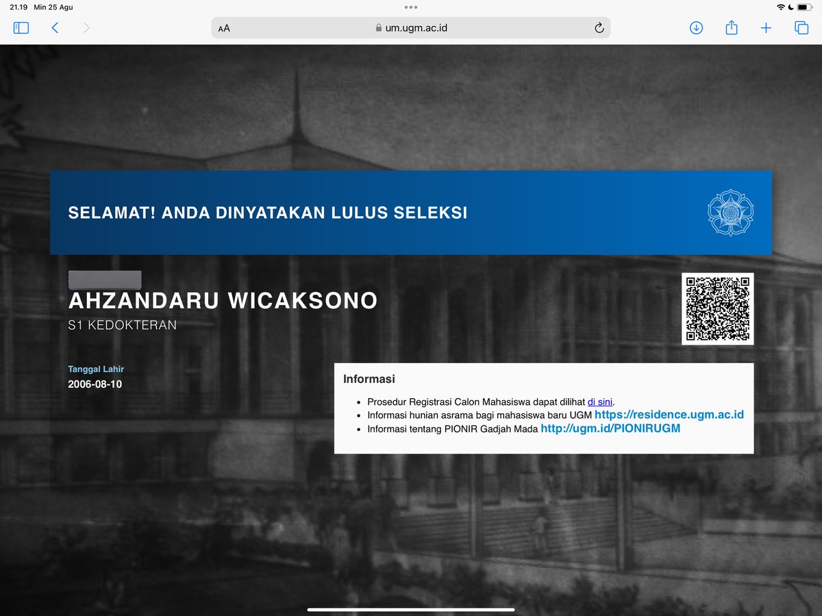Open the 'di sini' registration procedure link

pyautogui.click(x=599, y=402)
